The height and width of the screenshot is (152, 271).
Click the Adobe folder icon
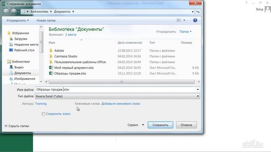coord(51,51)
